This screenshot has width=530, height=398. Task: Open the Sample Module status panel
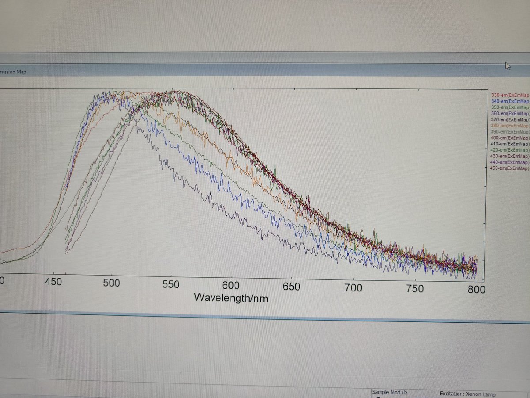(x=389, y=393)
